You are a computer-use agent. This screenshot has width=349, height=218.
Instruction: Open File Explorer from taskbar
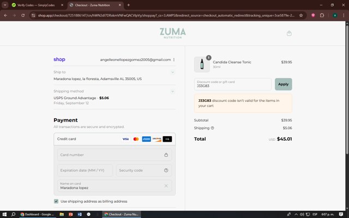[x=62, y=214]
